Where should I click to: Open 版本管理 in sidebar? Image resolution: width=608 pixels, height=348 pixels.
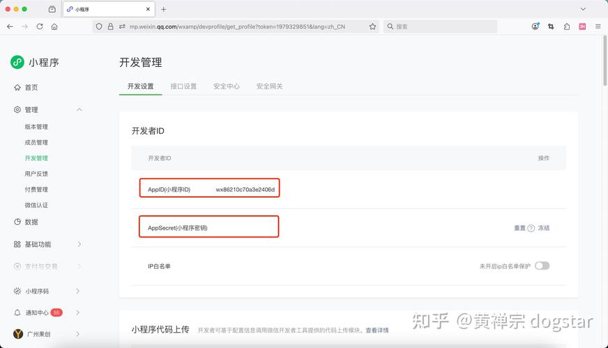click(36, 127)
